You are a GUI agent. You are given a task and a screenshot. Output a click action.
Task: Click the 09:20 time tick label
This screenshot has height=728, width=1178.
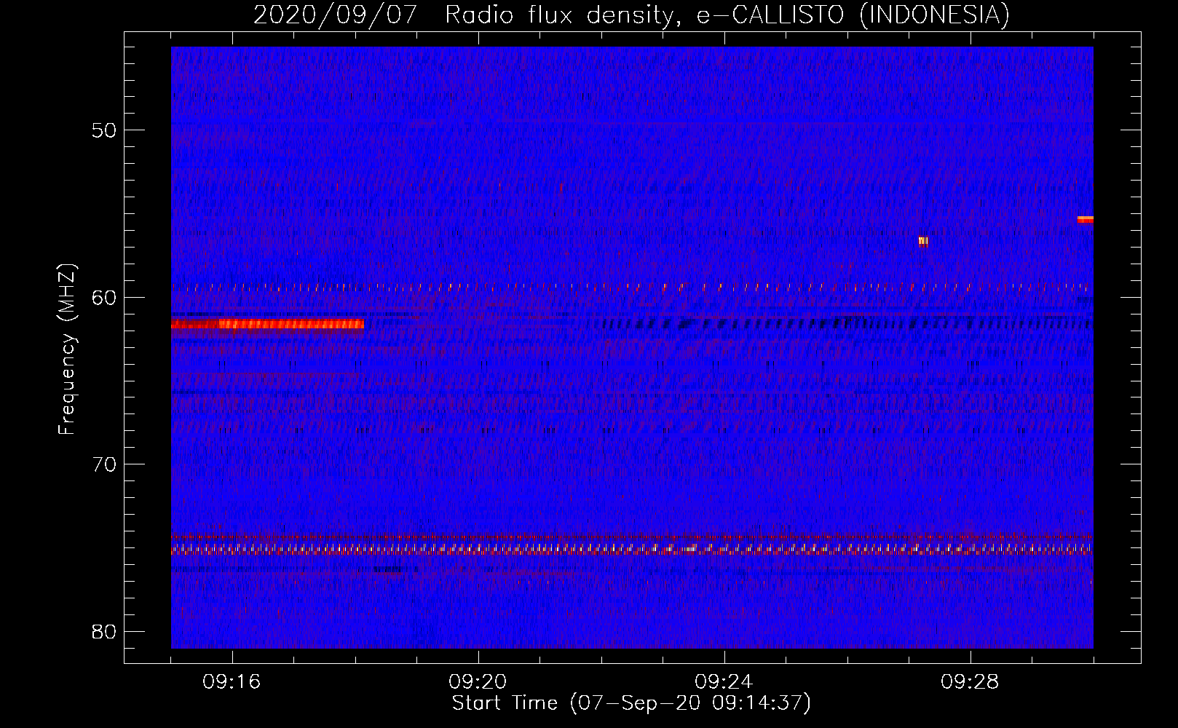pos(478,681)
